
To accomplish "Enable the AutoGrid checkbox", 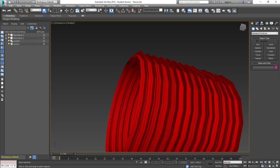I will 258,41.
